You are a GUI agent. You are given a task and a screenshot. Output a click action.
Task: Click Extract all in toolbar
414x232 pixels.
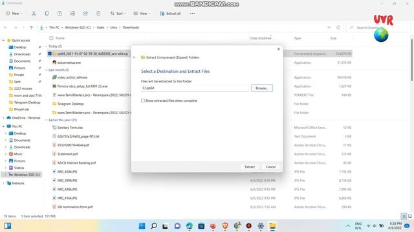[x=170, y=14]
